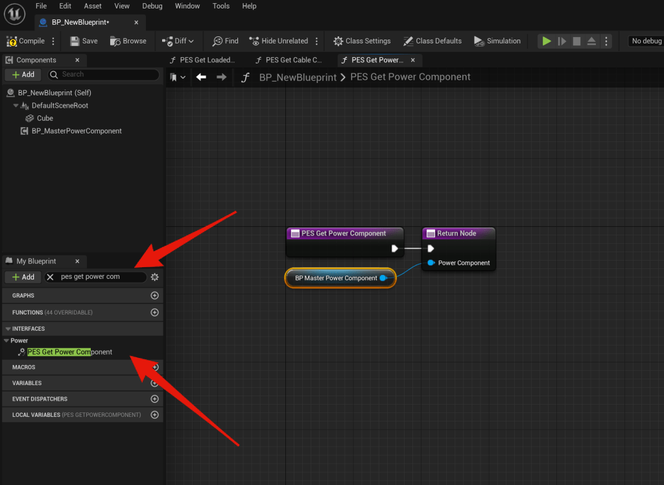Click the Find toolbar button
Image resolution: width=664 pixels, height=485 pixels.
tap(225, 41)
